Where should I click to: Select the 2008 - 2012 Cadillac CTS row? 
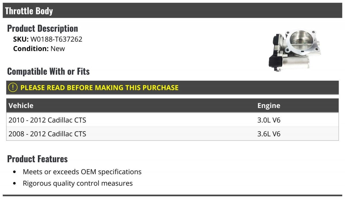pos(172,134)
